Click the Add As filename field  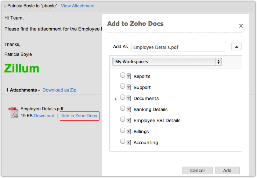[178, 47]
